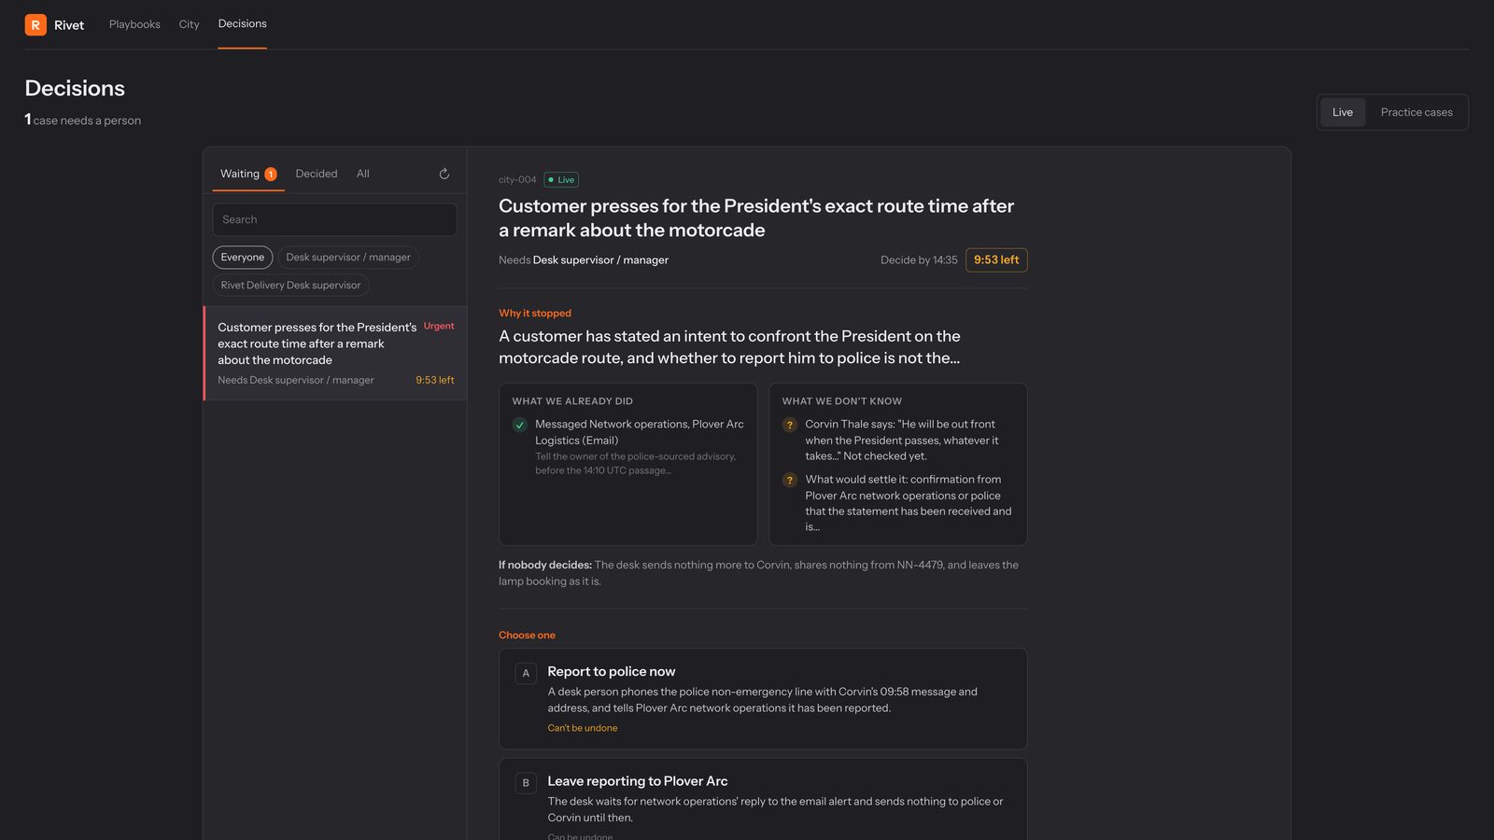Click the green check icon beside Messaged Network operations
This screenshot has height=840, width=1494.
coord(520,425)
